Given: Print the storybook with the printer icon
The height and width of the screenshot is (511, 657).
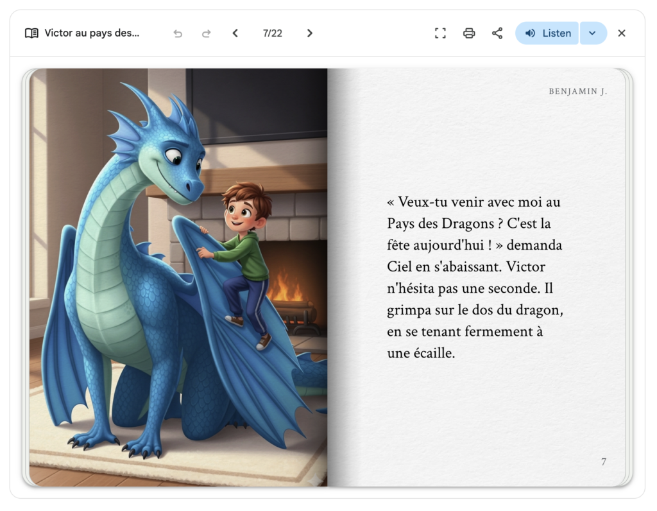Looking at the screenshot, I should click(469, 33).
